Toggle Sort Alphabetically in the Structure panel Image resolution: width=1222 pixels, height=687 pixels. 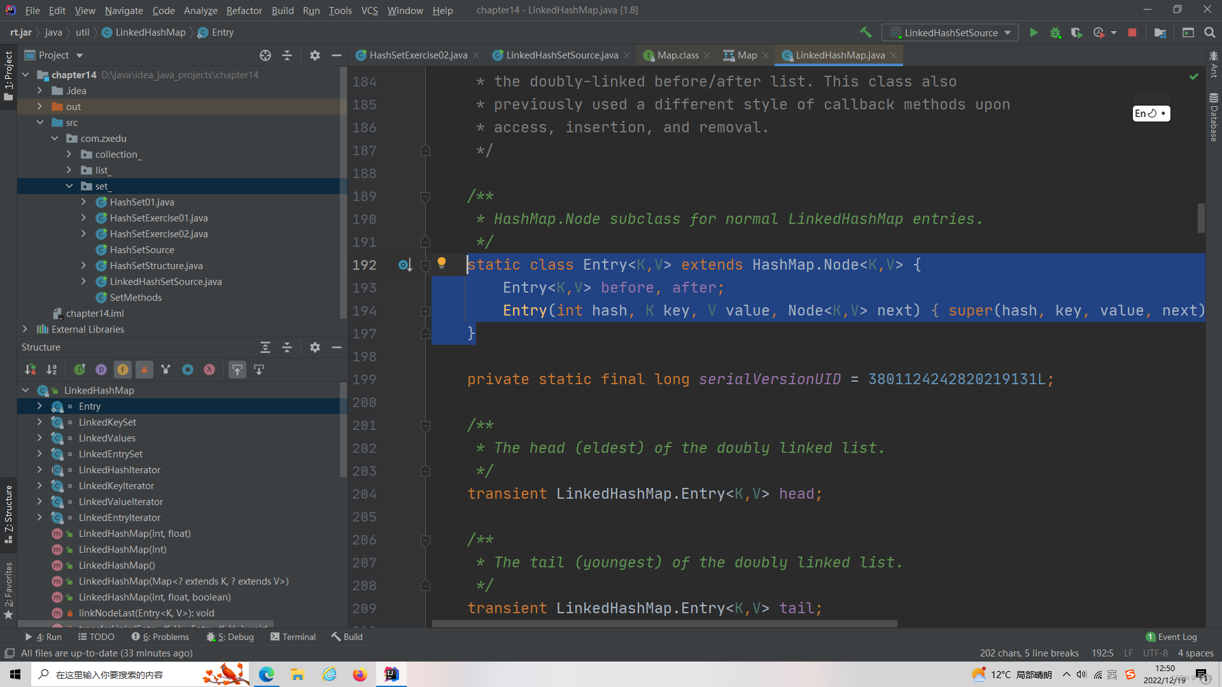52,370
